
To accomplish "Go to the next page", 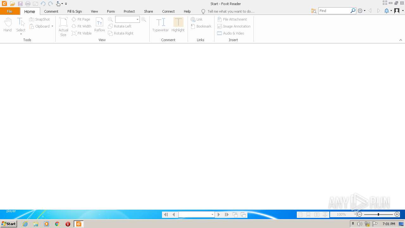I will tap(219, 214).
